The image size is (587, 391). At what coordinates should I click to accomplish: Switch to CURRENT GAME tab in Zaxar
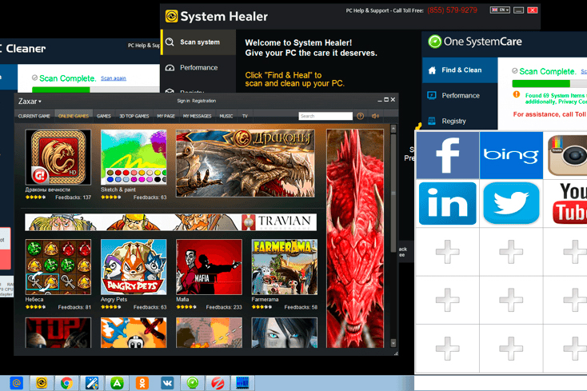click(34, 116)
